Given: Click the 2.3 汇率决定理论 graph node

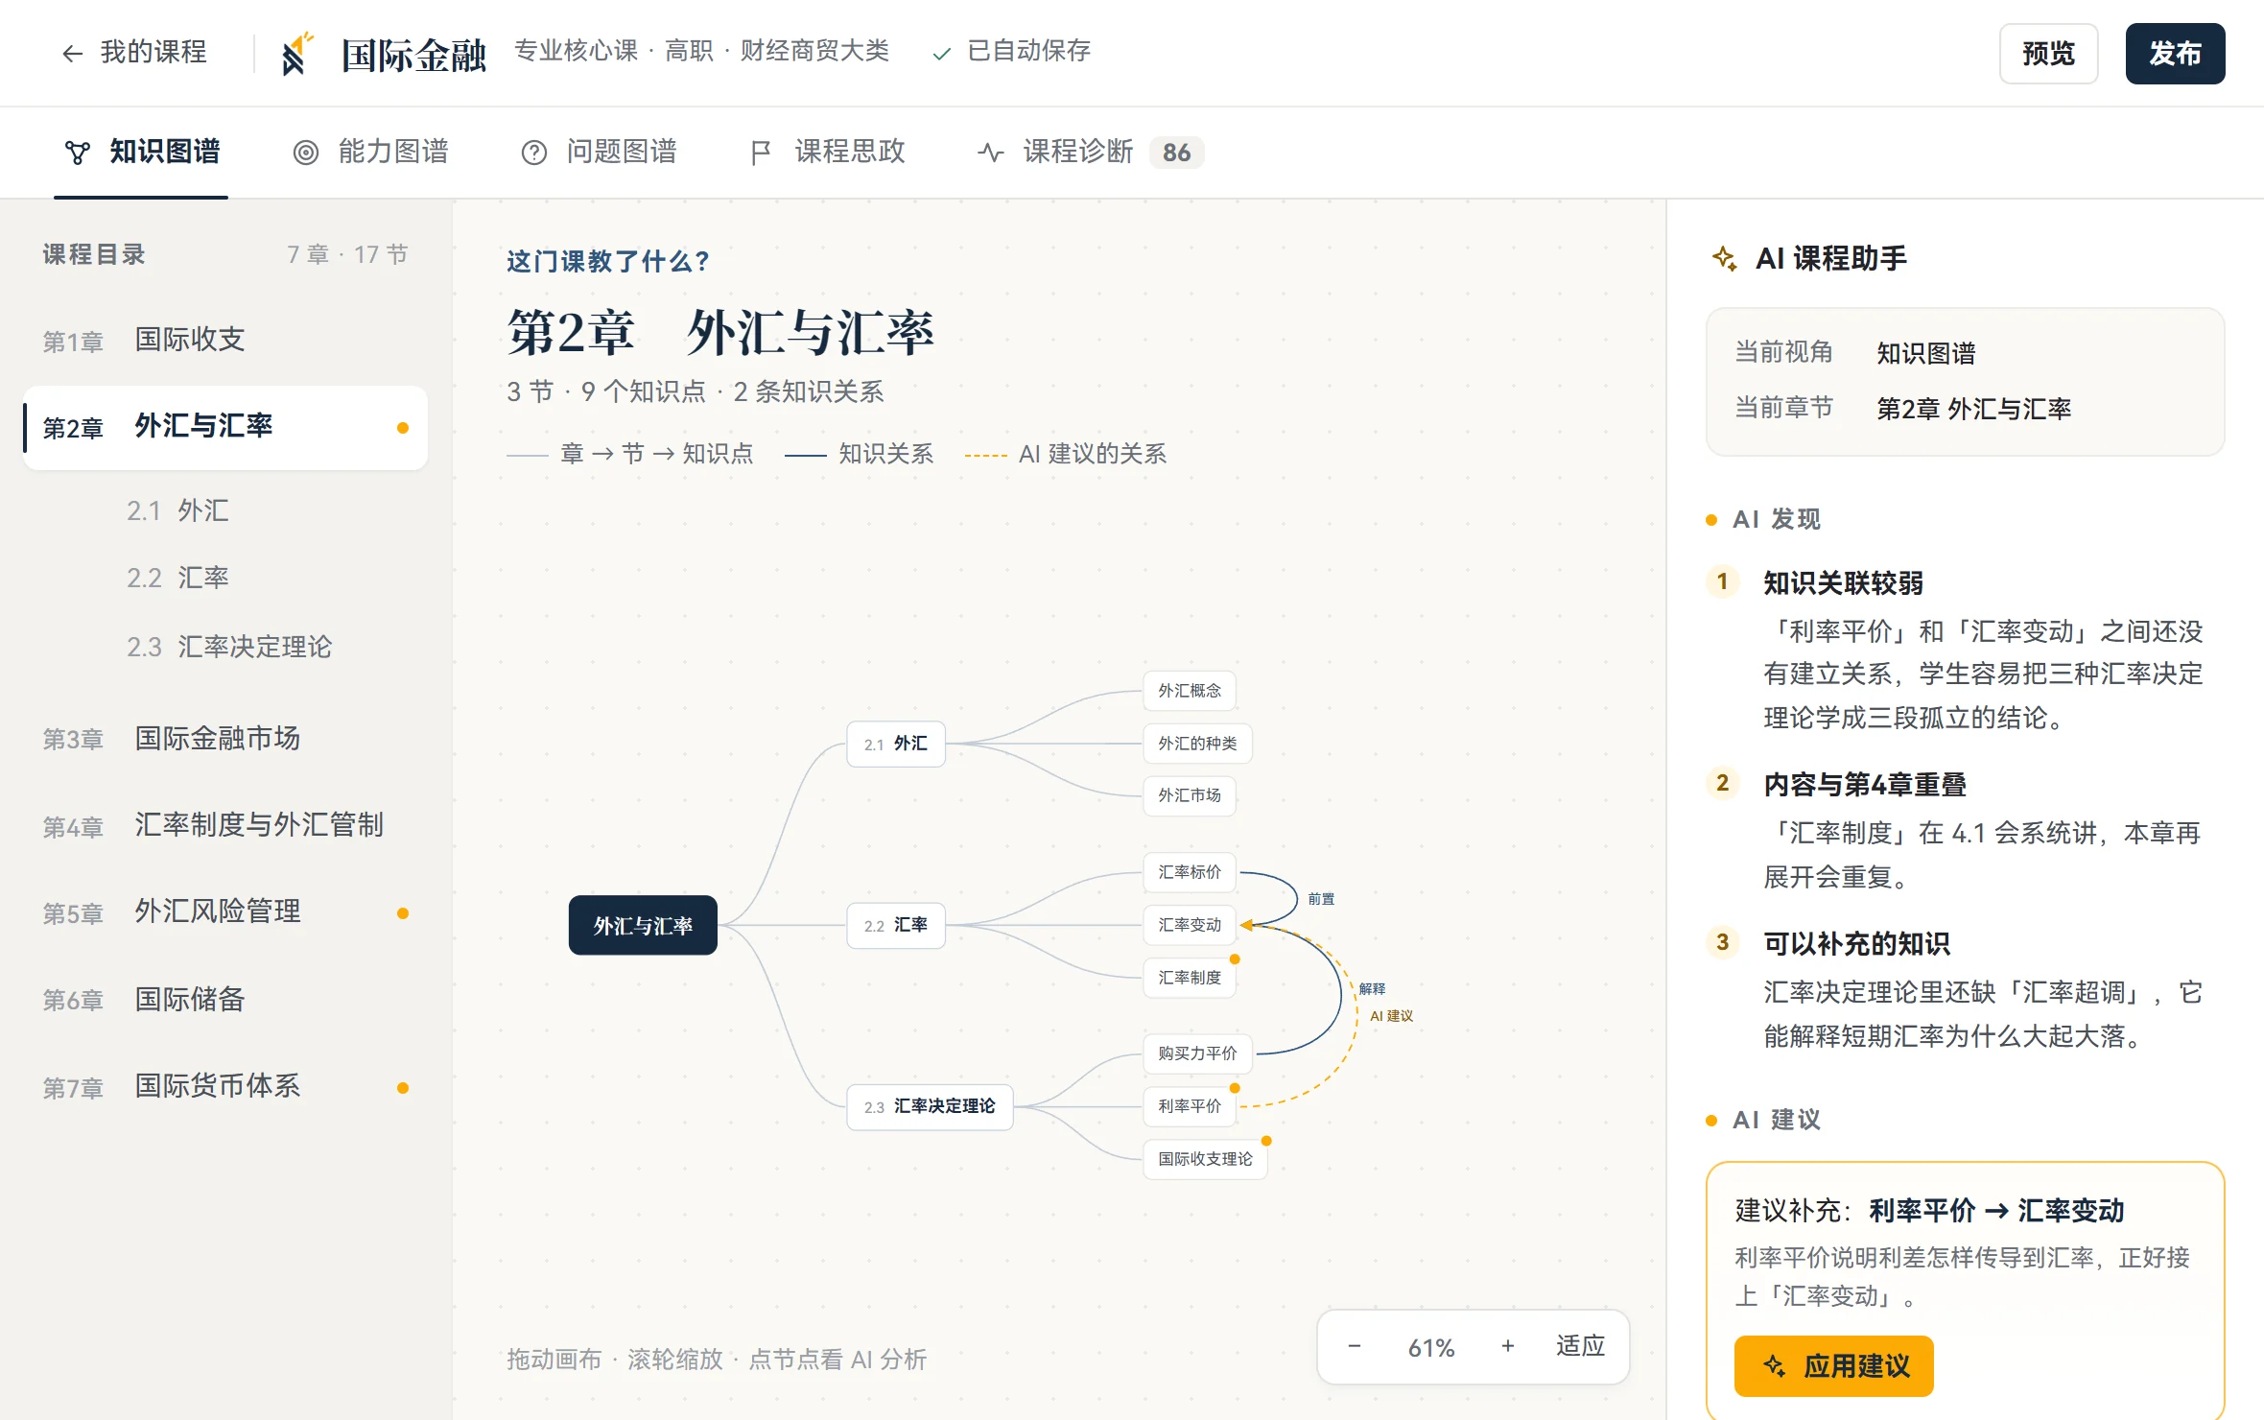Looking at the screenshot, I should 930,1106.
